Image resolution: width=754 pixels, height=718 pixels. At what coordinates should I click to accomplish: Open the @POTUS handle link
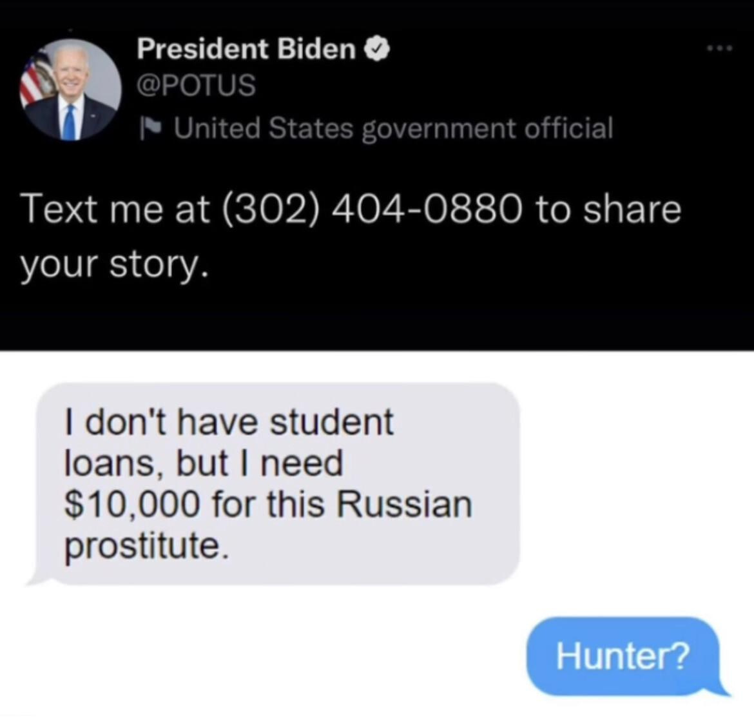[196, 85]
